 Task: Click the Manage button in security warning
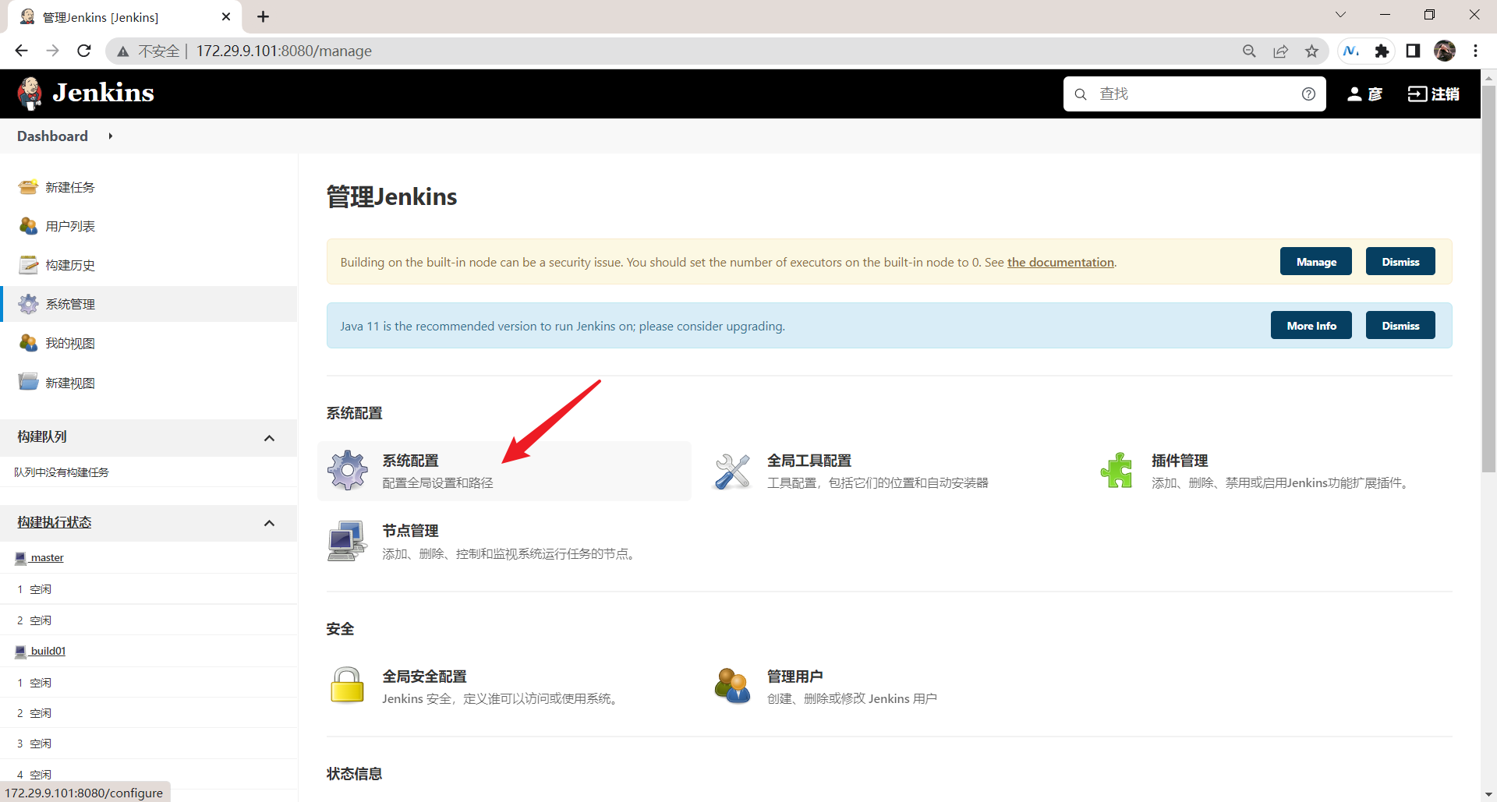tap(1316, 262)
